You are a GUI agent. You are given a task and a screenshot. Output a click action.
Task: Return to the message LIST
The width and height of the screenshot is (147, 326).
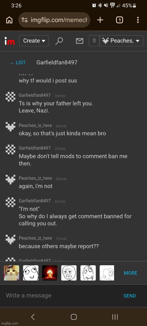point(18,63)
